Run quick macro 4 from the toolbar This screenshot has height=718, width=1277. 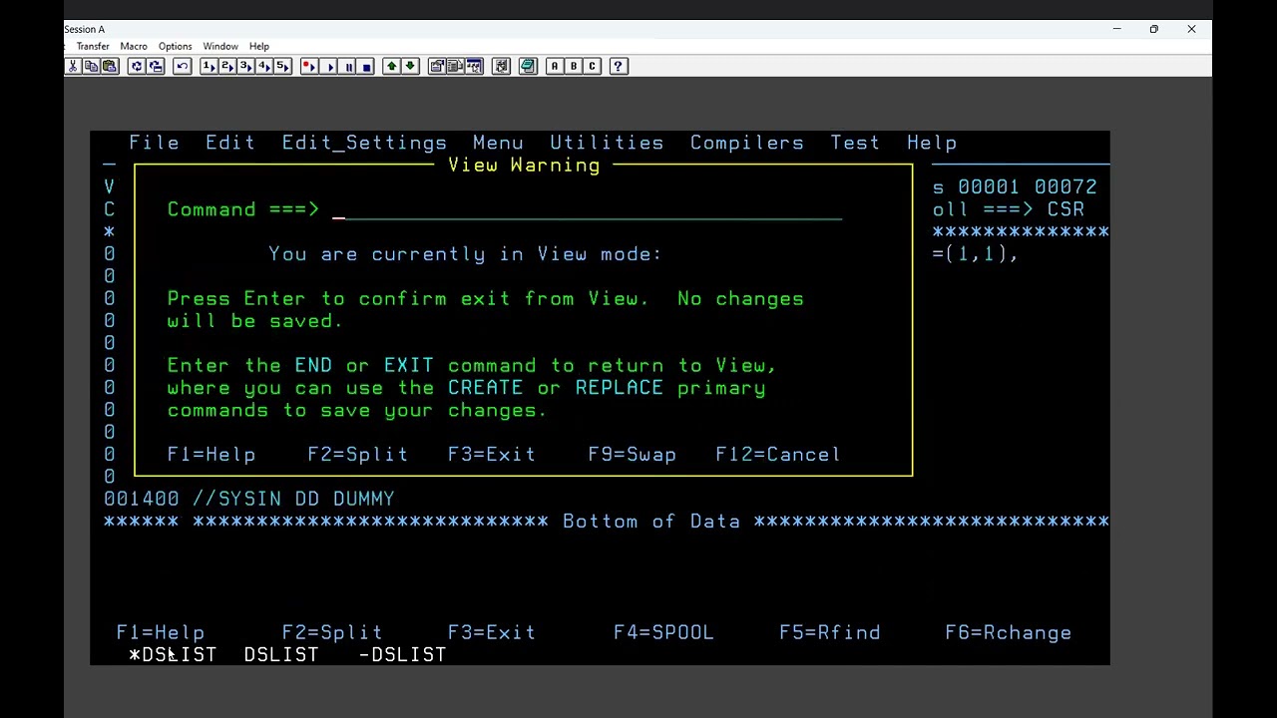point(264,66)
